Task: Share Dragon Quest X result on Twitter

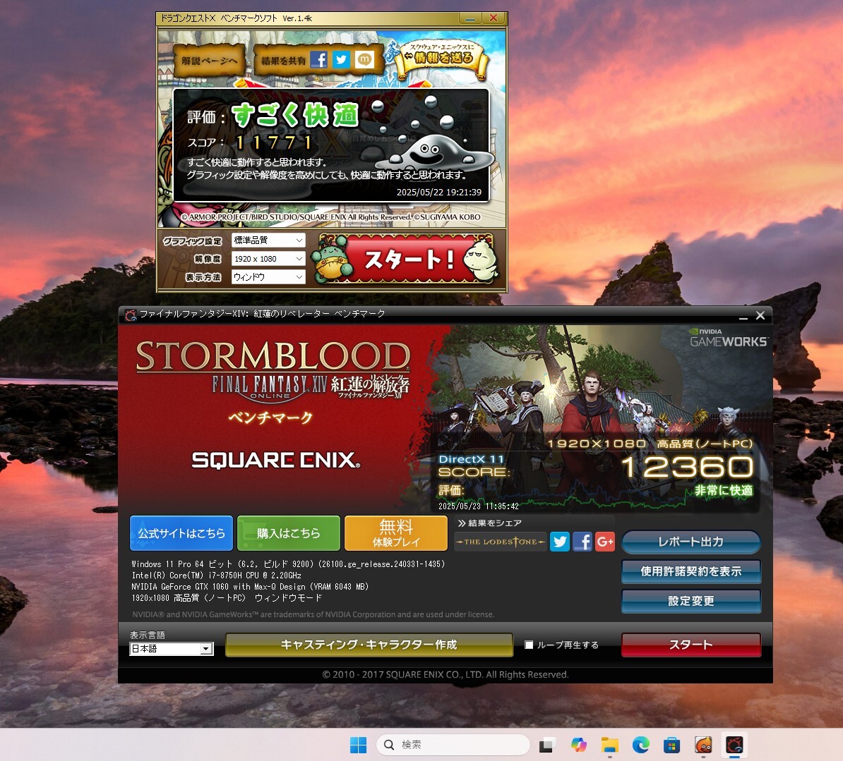Action: [x=342, y=60]
